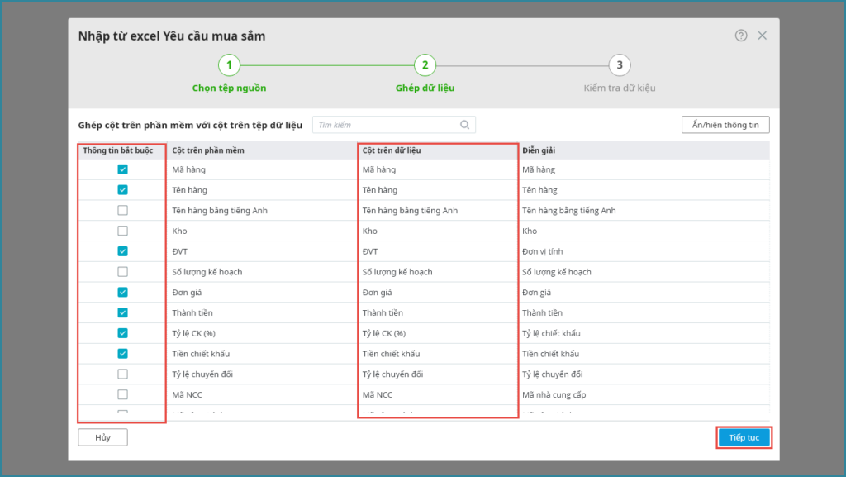
Task: Select Kho in software column
Action: pos(262,231)
